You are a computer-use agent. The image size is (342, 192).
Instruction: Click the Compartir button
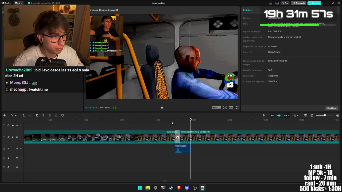(x=298, y=3)
